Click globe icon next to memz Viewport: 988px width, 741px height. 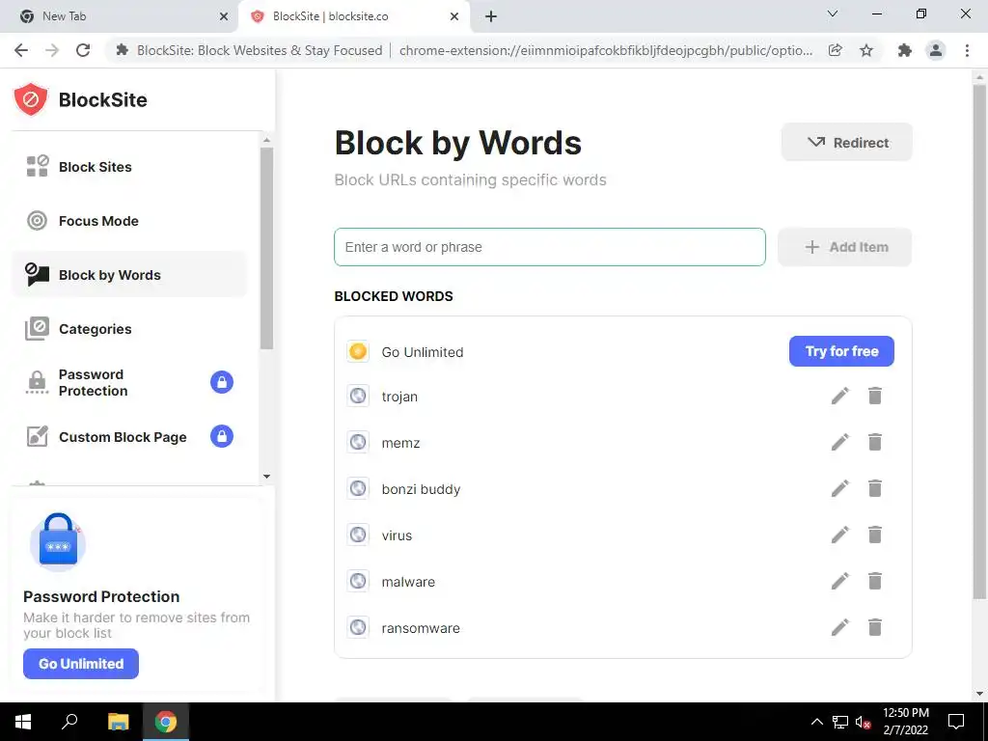tap(358, 442)
